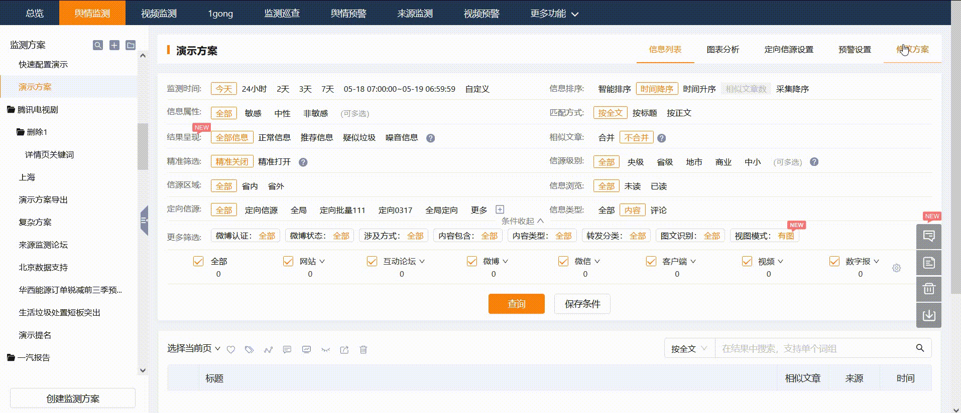This screenshot has height=413, width=961.
Task: Go to the 总览 nav tab
Action: pos(35,14)
